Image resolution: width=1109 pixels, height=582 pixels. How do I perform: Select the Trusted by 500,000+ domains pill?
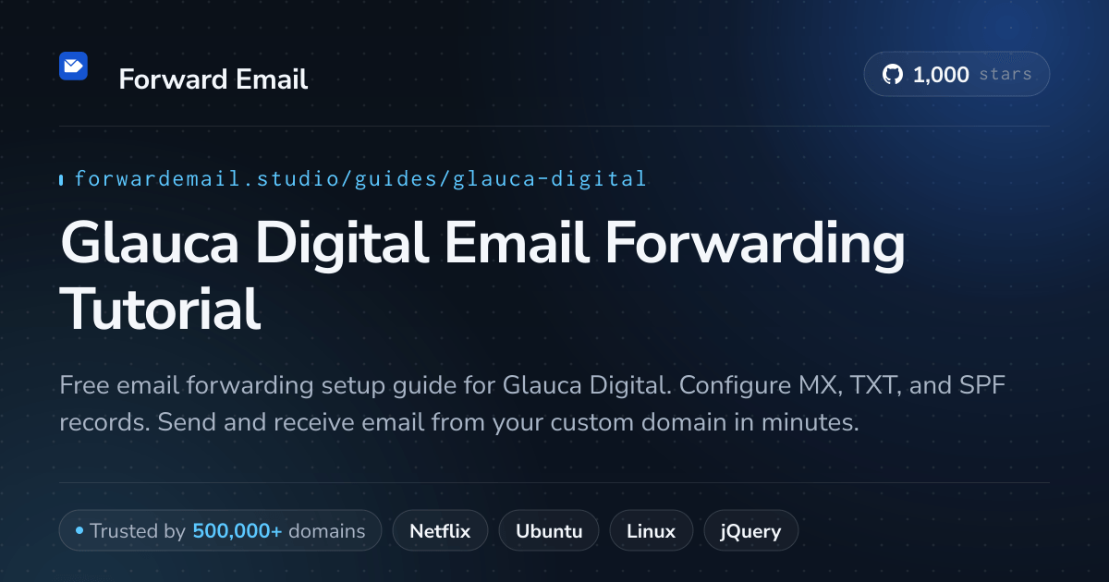(220, 531)
